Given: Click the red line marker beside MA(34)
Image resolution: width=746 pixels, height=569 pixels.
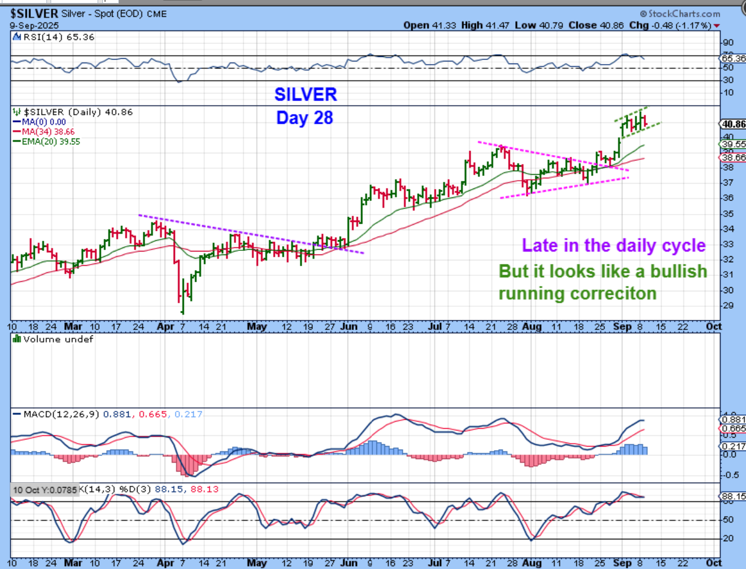Looking at the screenshot, I should 17,132.
